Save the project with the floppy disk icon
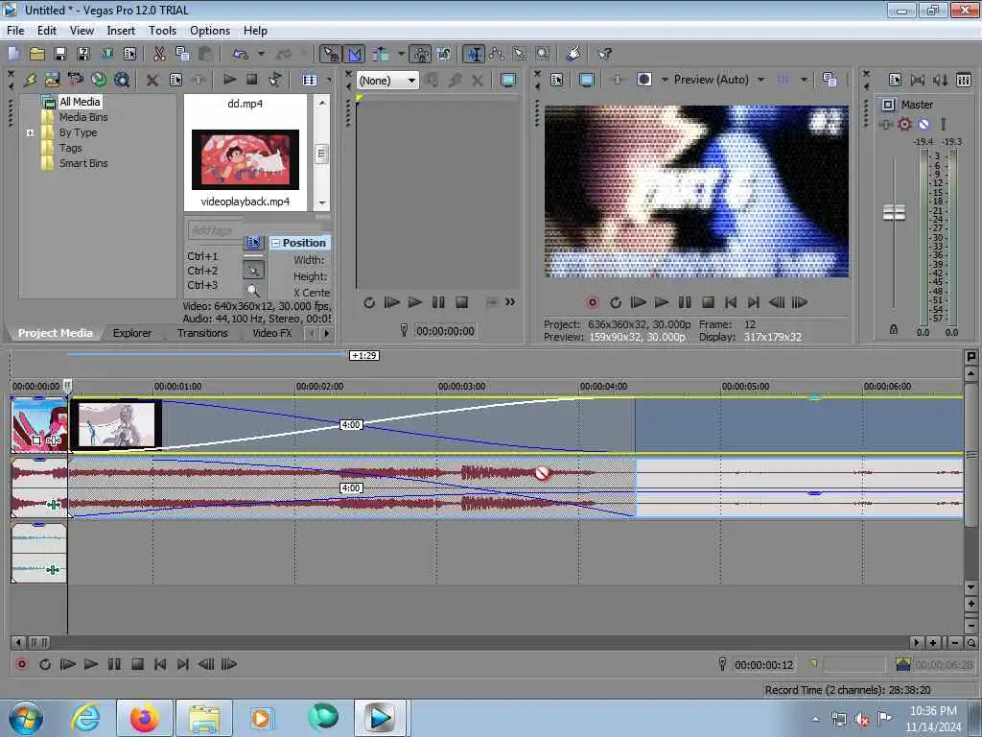This screenshot has width=982, height=737. pyautogui.click(x=60, y=54)
